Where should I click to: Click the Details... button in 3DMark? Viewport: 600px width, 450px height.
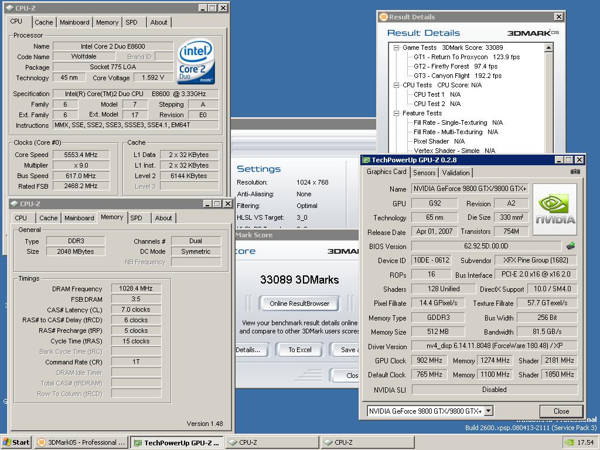click(x=252, y=350)
